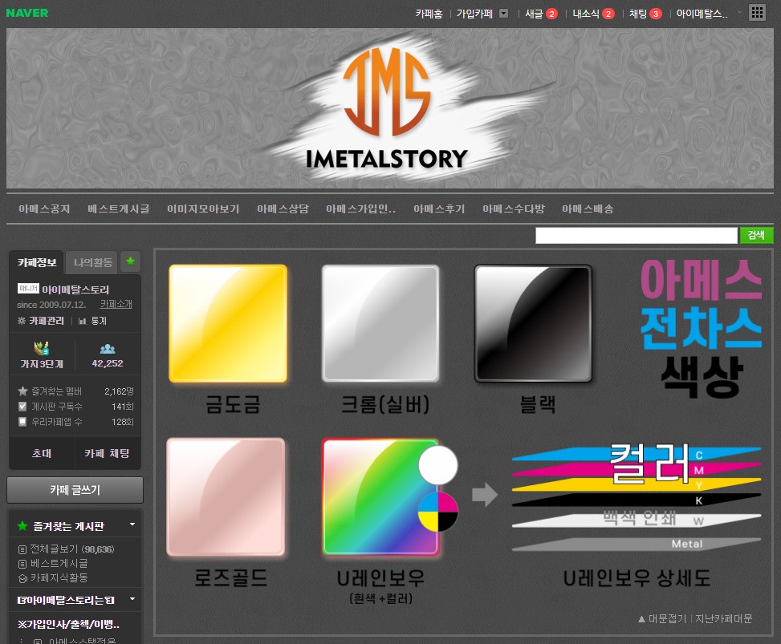Open sidebar 베스트게시글 board link

pyautogui.click(x=59, y=563)
